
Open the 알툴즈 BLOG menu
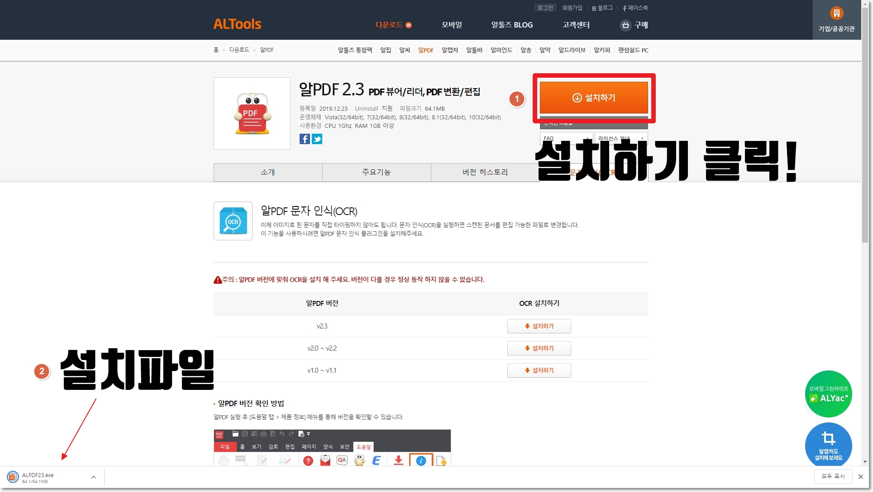[512, 25]
